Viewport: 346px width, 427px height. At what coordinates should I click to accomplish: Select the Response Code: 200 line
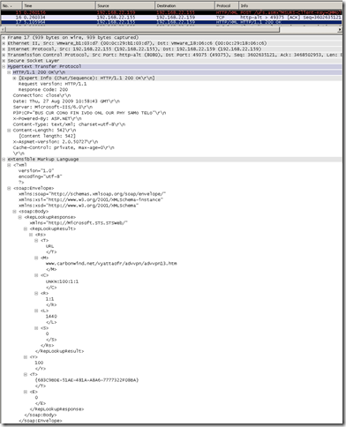pyautogui.click(x=43, y=90)
